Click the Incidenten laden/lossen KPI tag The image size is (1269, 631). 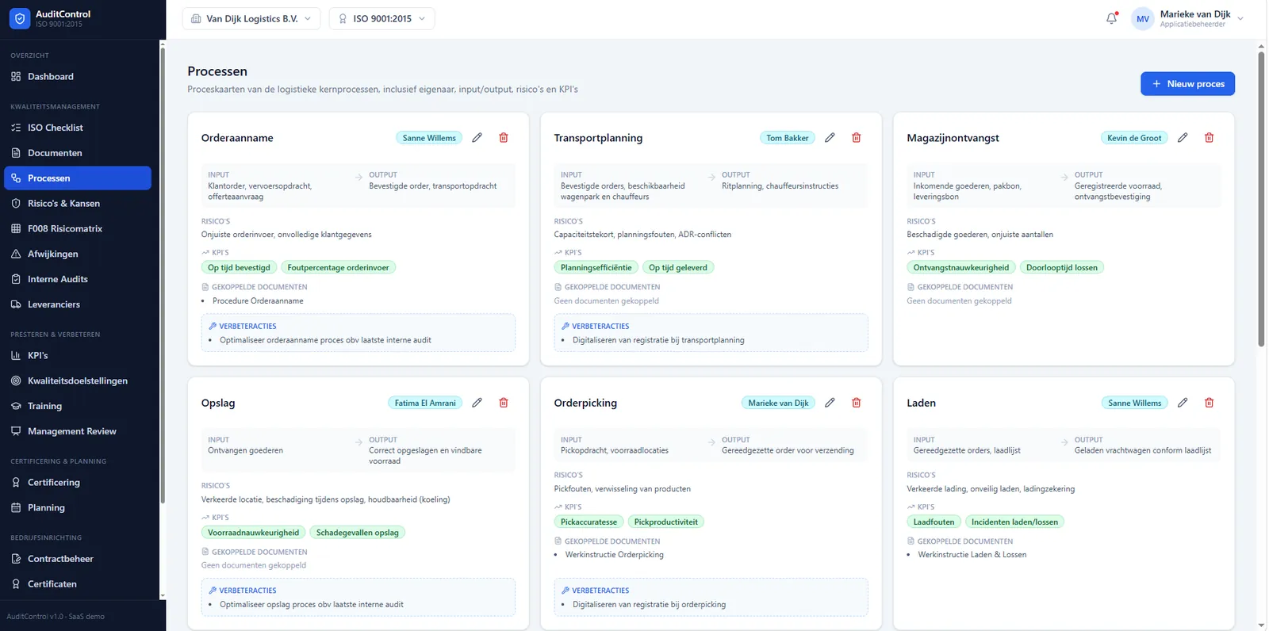pos(1014,522)
